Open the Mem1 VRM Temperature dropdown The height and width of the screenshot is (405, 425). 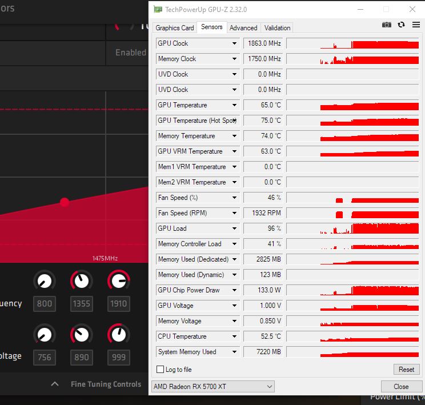[x=234, y=167]
